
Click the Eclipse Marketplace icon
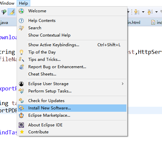coord(21,115)
